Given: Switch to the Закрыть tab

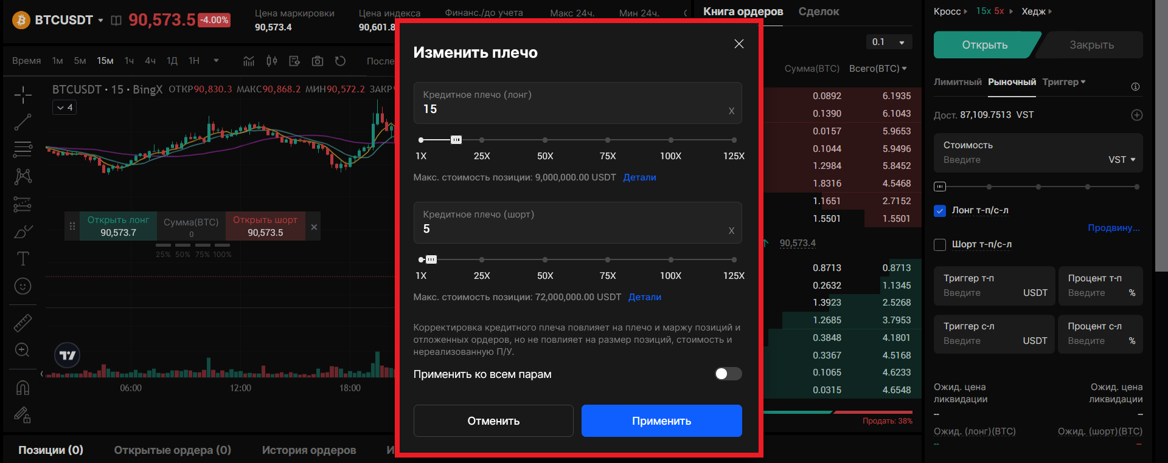Looking at the screenshot, I should tap(1091, 45).
